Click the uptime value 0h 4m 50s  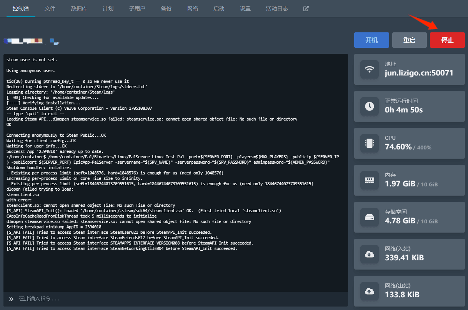[x=404, y=110]
